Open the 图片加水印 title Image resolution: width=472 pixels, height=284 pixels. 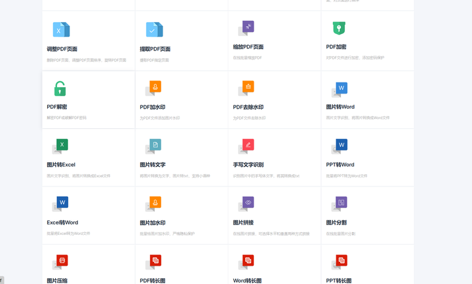point(153,222)
